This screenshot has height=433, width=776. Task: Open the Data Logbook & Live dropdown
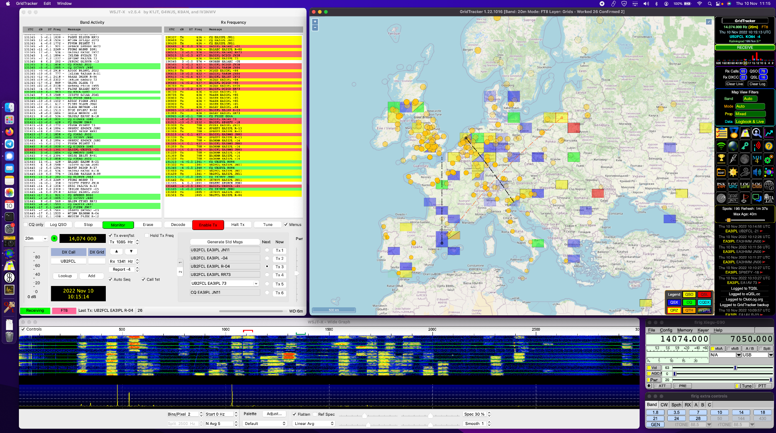click(750, 122)
